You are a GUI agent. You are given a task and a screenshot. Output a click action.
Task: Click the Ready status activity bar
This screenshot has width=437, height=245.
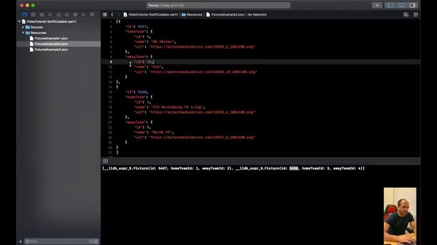pos(218,5)
